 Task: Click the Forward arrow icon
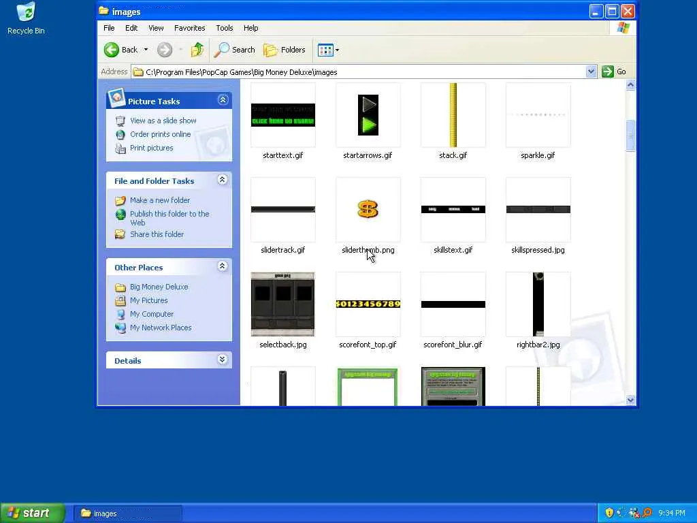click(x=165, y=50)
